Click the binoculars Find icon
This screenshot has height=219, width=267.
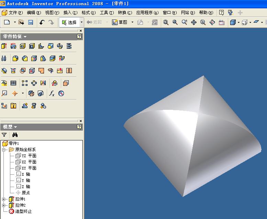(15, 135)
